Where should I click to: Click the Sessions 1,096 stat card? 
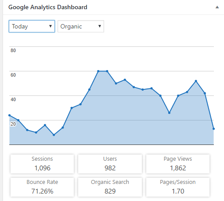[x=42, y=164]
